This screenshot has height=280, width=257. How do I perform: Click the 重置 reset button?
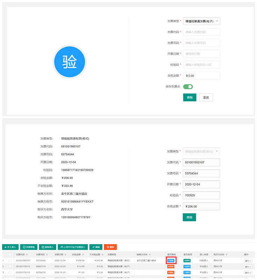coord(206,97)
